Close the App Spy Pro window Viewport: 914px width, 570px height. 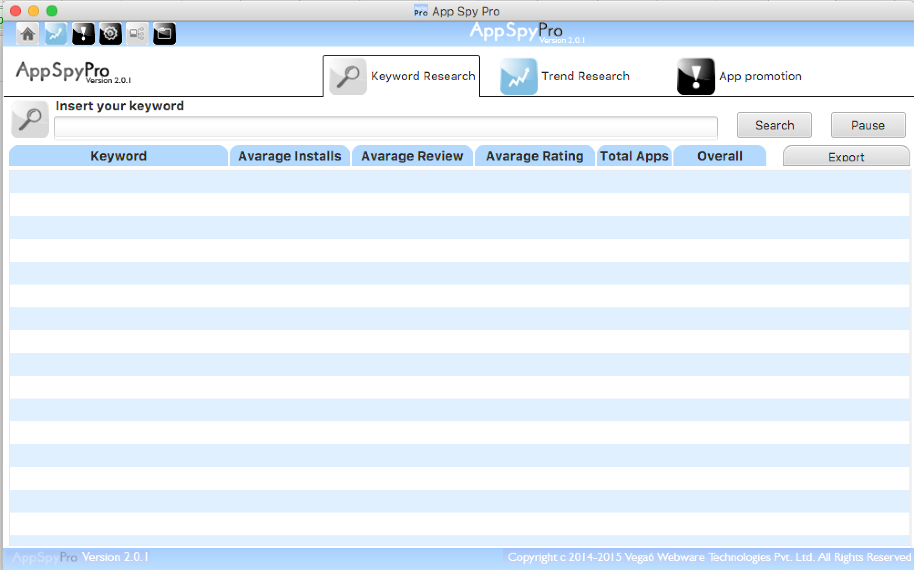click(x=15, y=11)
